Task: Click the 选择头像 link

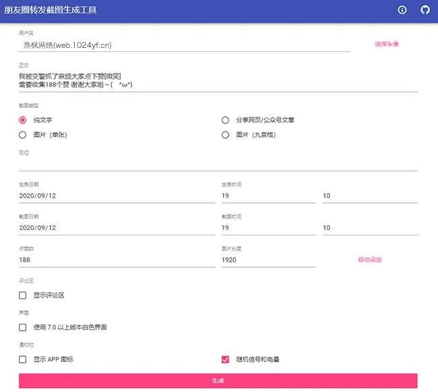Action: (387, 44)
